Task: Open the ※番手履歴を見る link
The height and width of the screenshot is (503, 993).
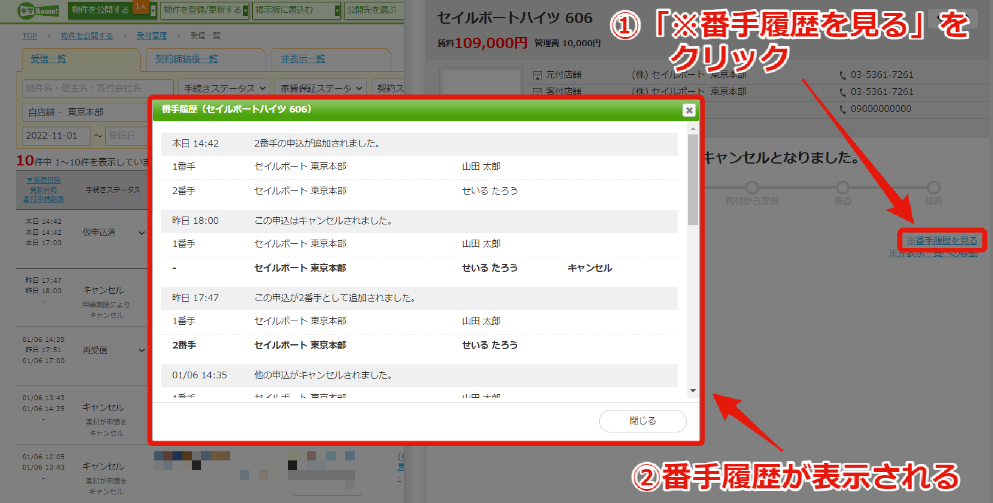Action: [942, 241]
